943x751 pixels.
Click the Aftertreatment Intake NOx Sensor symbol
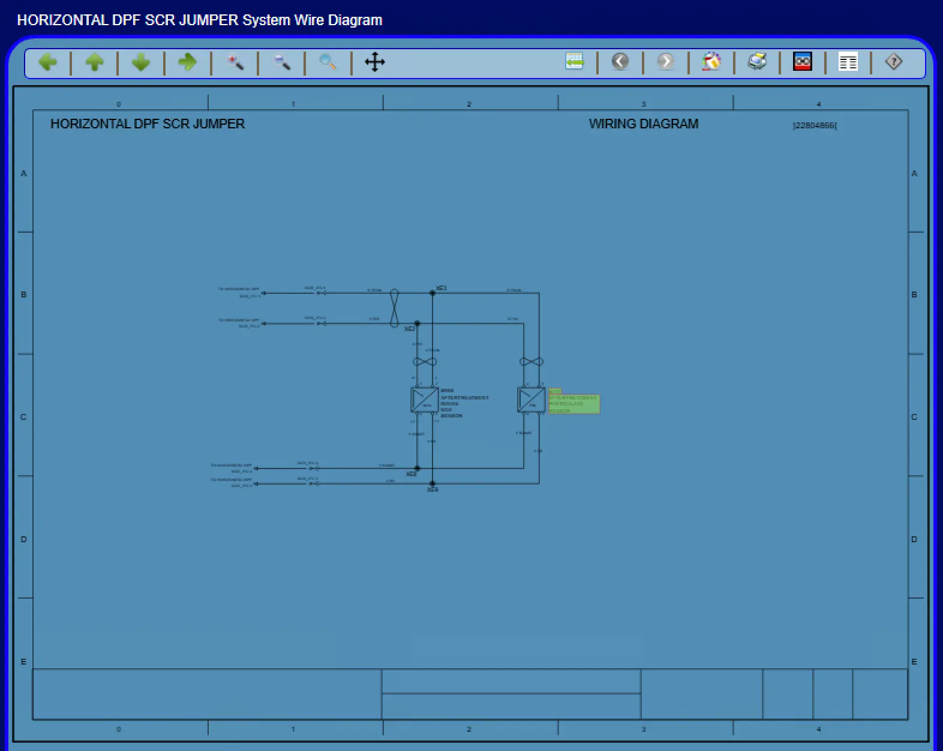click(x=425, y=399)
